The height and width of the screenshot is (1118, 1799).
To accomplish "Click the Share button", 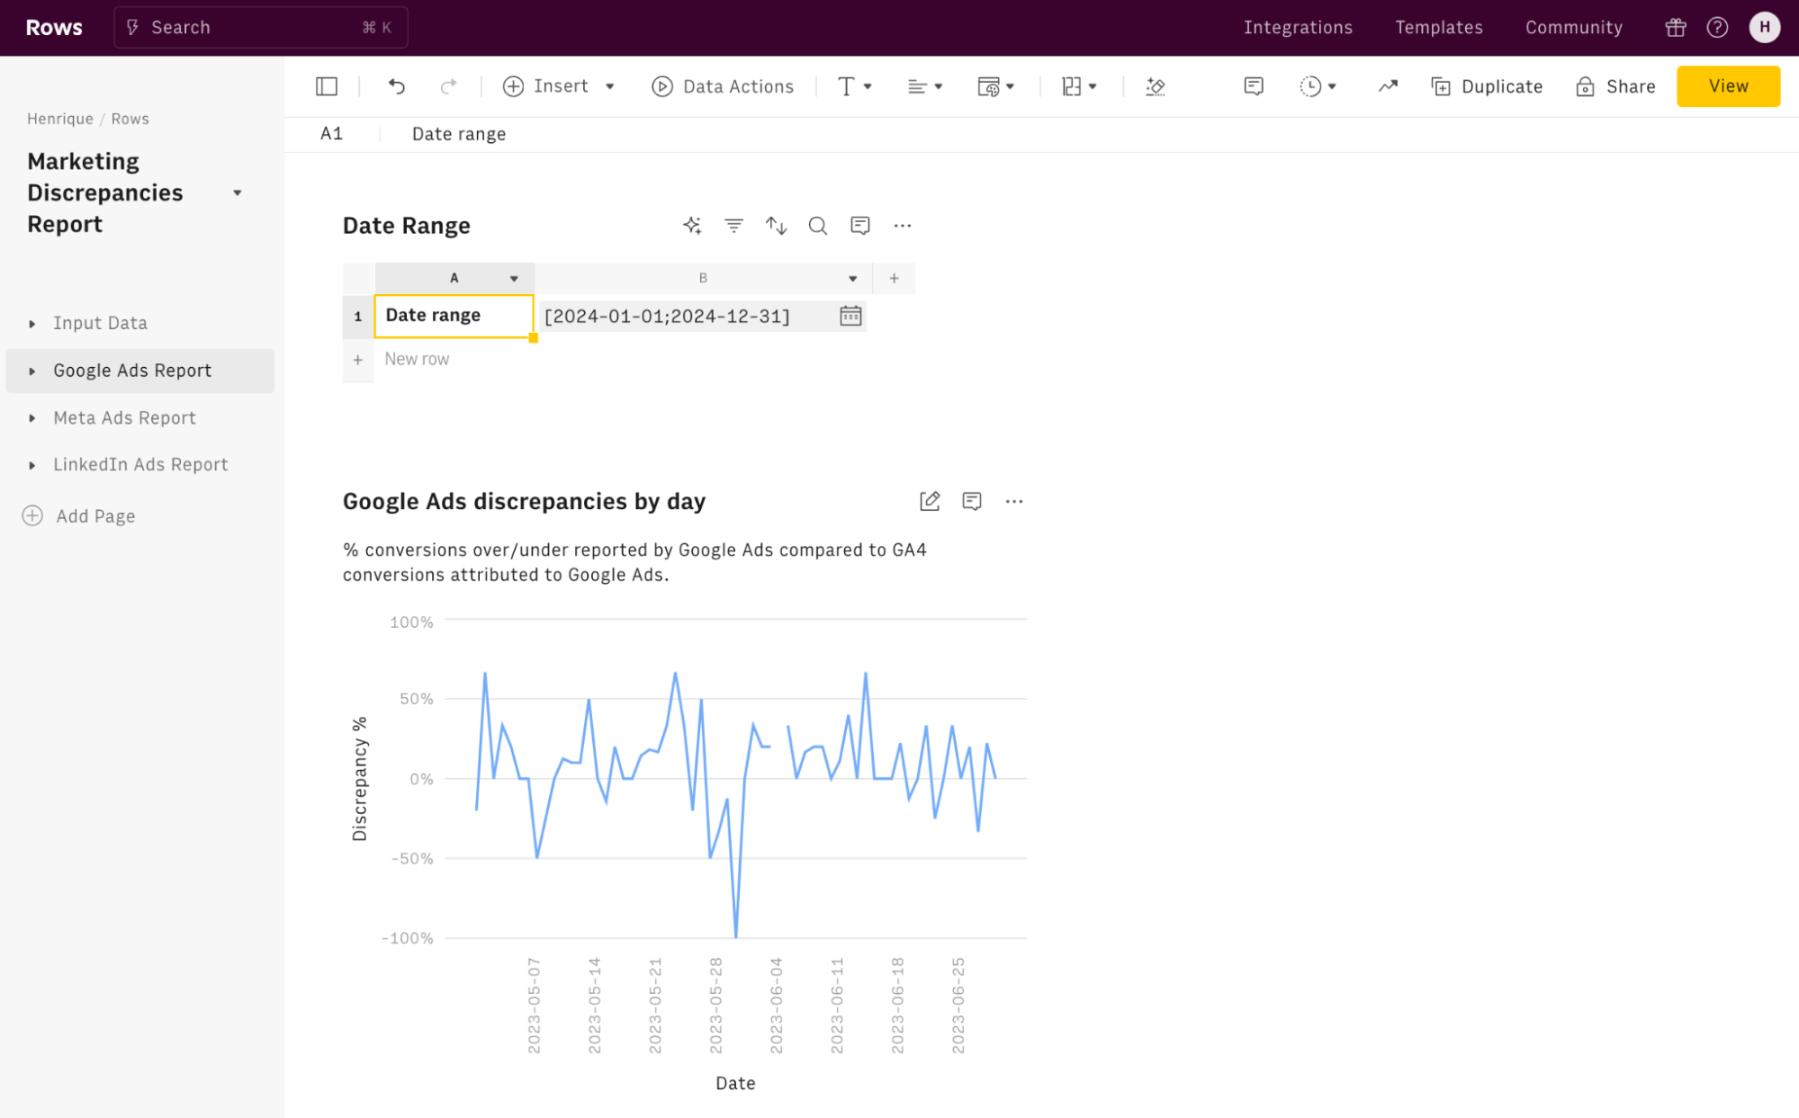I will (1615, 86).
